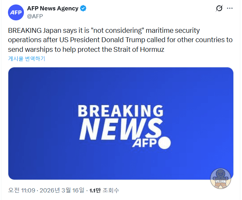242x200 pixels.
Task: Open the three-dot more options menu
Action: tap(231, 9)
